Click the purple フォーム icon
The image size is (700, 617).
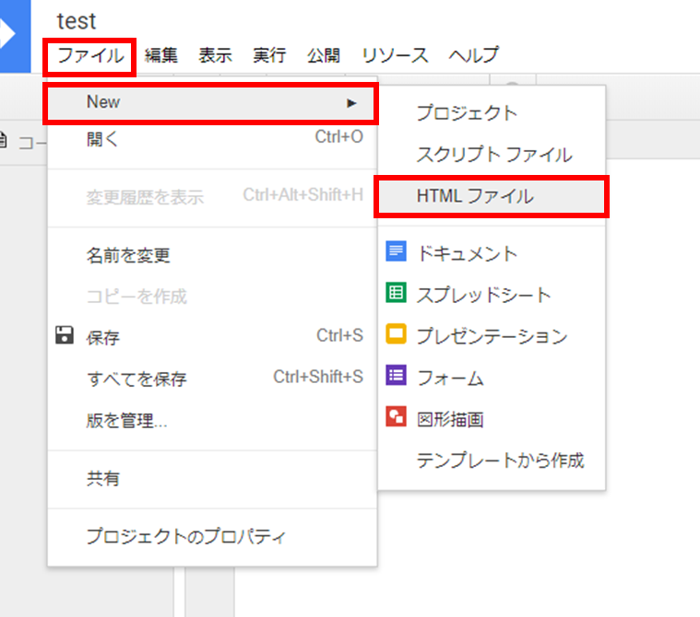396,376
